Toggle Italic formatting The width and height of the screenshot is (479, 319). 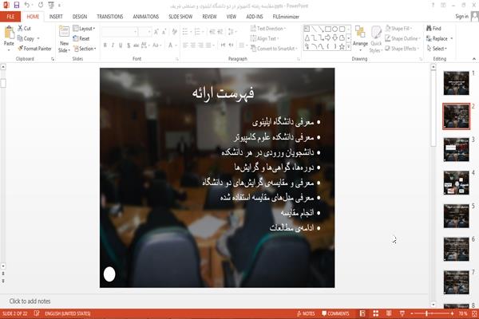[x=113, y=45]
